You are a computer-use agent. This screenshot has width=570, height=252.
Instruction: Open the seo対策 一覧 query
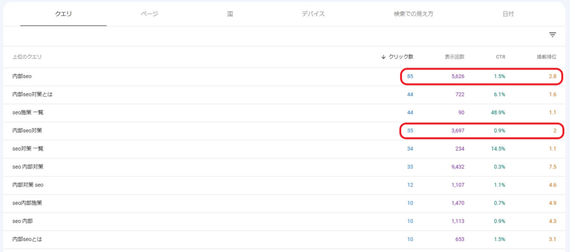click(x=27, y=149)
